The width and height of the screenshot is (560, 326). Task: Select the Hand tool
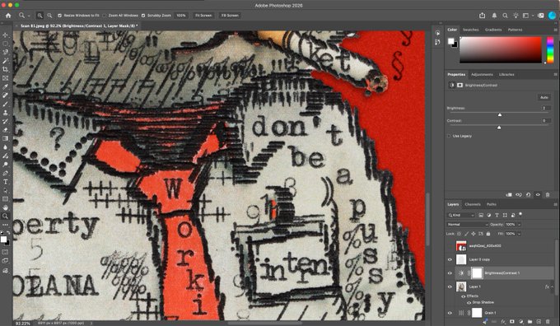(x=6, y=207)
